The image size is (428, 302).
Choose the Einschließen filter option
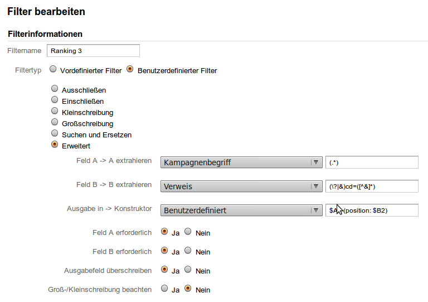(x=55, y=100)
